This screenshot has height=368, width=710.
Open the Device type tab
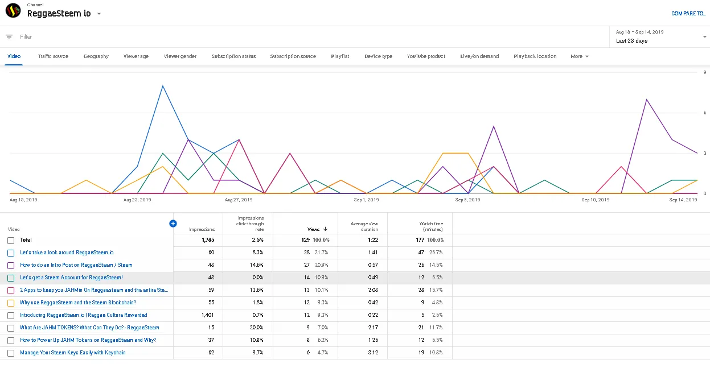(378, 56)
